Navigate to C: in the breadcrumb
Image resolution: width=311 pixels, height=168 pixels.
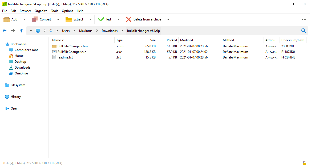pyautogui.click(x=51, y=31)
